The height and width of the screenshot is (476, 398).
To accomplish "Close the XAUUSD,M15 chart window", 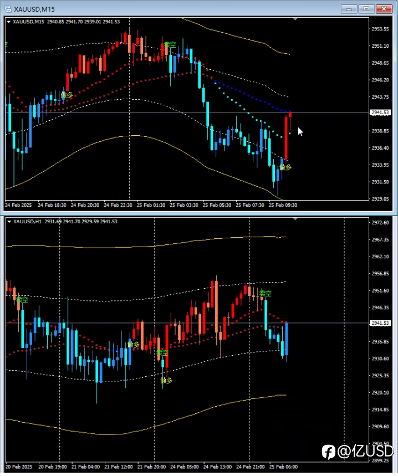I will pyautogui.click(x=384, y=9).
